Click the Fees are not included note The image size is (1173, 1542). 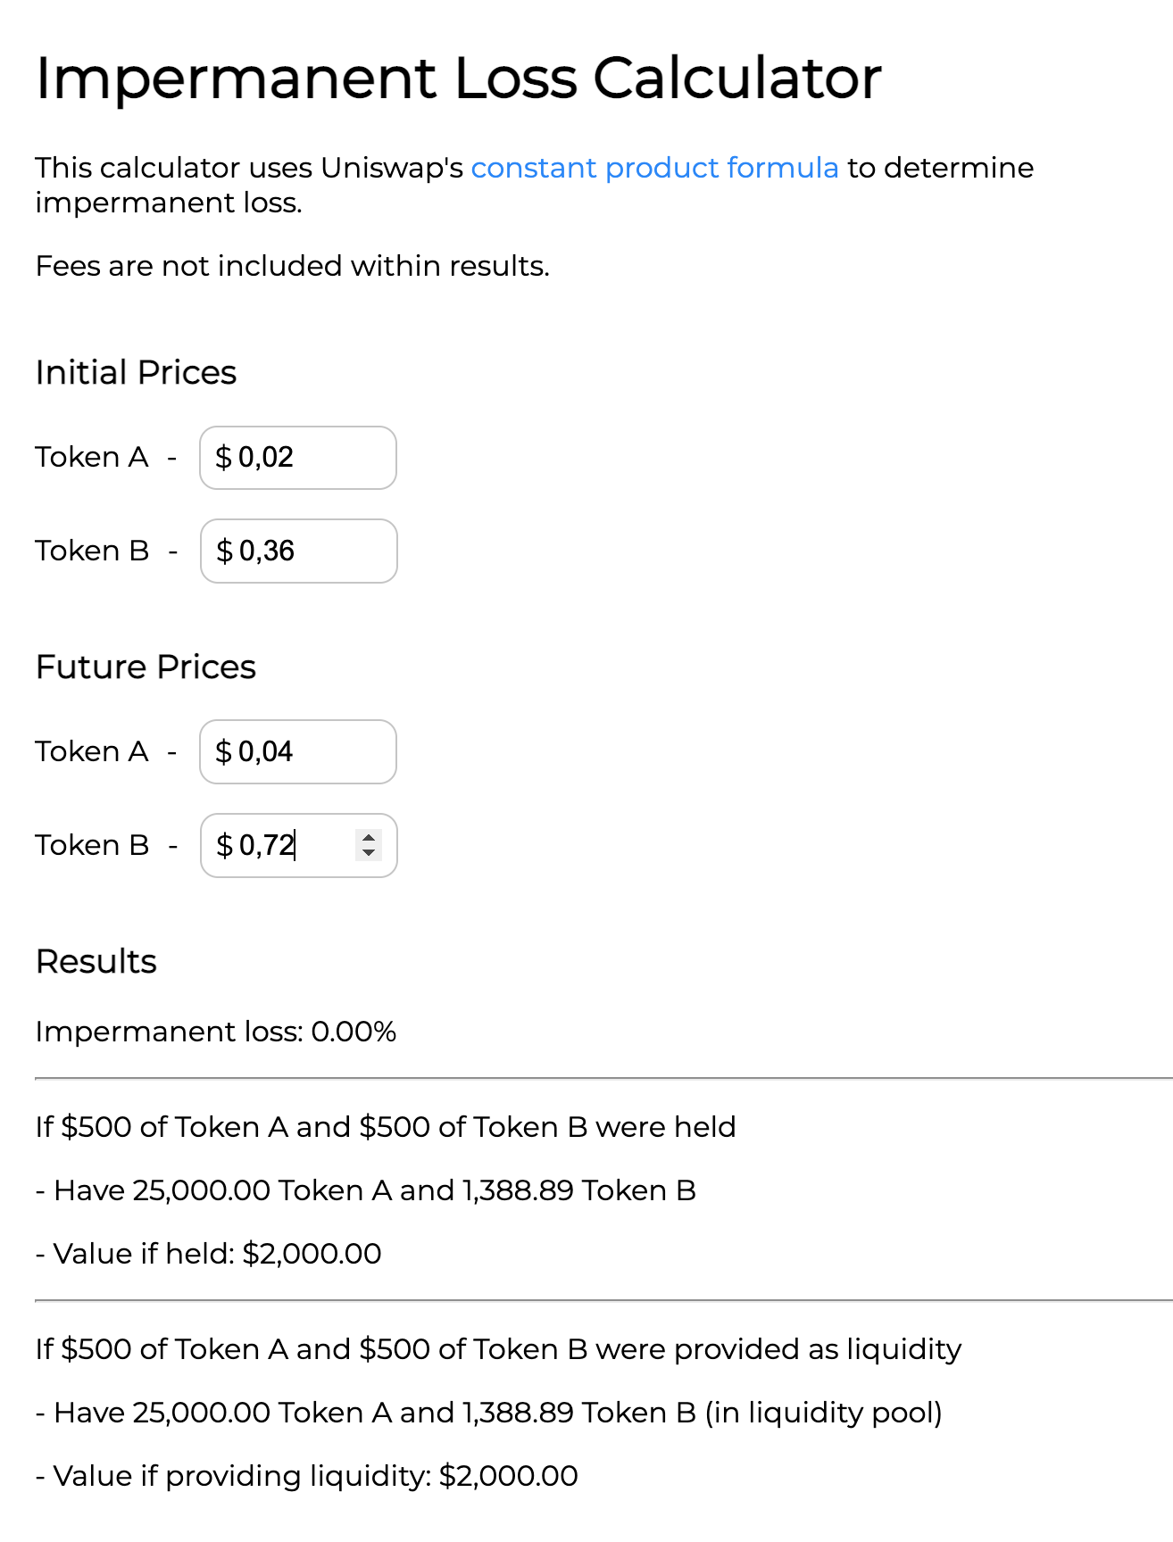pos(292,266)
